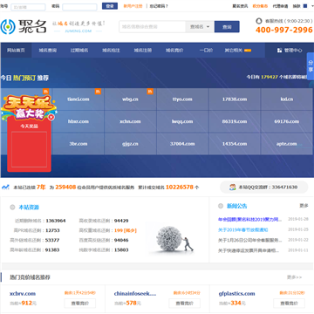Click the bullet icon beside 新闻公告
Viewport: 314px width, 314px height.
221,206
